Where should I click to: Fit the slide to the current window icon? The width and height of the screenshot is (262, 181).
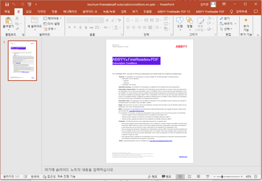point(256,177)
